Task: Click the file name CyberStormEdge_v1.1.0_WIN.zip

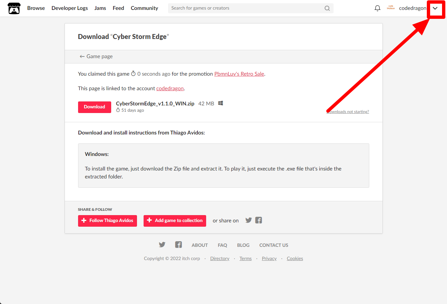Action: (x=155, y=104)
